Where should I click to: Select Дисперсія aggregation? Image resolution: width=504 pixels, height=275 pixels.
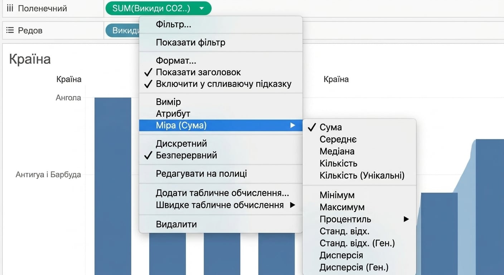pyautogui.click(x=359, y=255)
